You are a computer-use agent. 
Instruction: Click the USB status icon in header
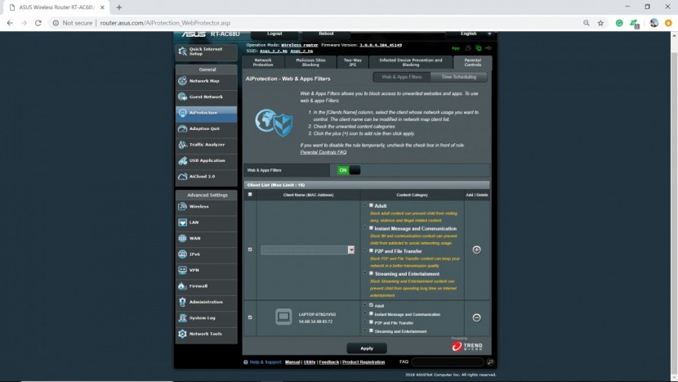(x=488, y=48)
